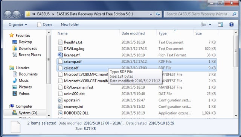The image size is (241, 137).
Task: Click the magnifying glass search icon
Action: [x=234, y=14]
